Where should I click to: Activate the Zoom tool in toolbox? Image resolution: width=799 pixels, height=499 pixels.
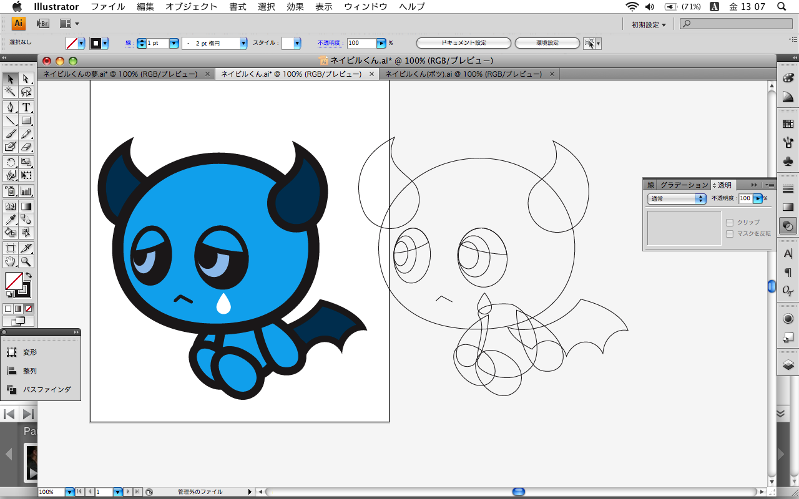26,261
